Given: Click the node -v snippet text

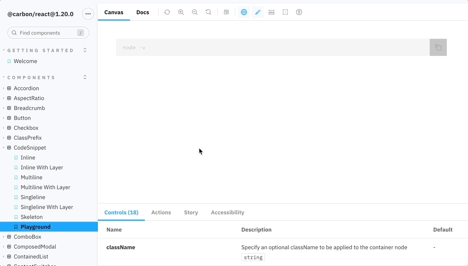Looking at the screenshot, I should coord(134,47).
